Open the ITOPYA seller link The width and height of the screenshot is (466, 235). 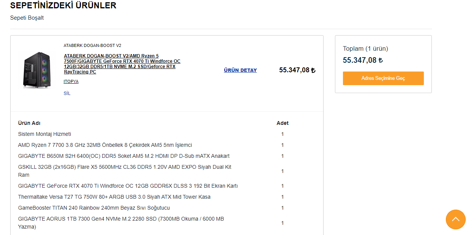(71, 81)
